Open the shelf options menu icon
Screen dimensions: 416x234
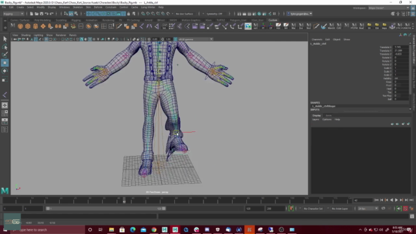coord(5,27)
